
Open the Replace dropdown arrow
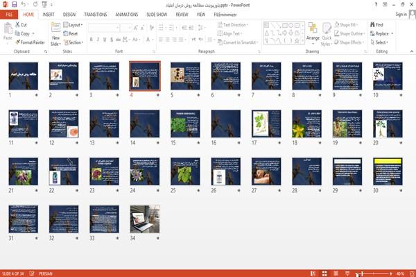pyautogui.click(x=392, y=33)
